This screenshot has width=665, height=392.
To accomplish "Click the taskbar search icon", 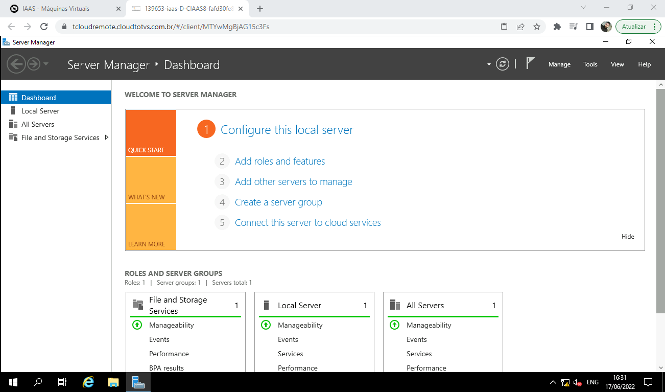I will tap(38, 382).
